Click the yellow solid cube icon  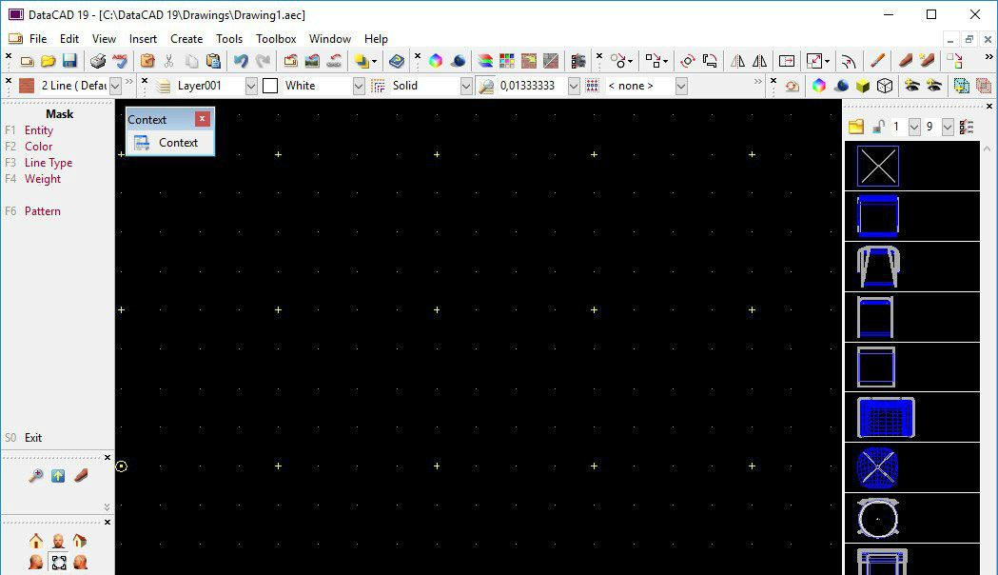click(863, 86)
